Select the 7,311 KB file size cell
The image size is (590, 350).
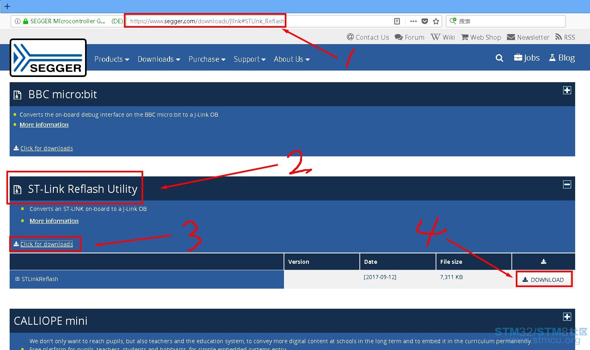(x=451, y=277)
